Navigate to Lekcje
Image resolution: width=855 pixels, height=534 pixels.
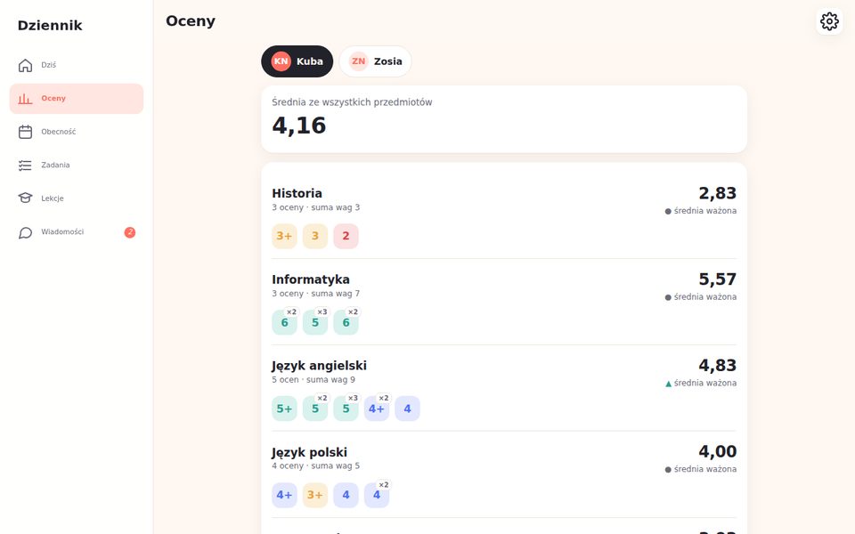77,198
